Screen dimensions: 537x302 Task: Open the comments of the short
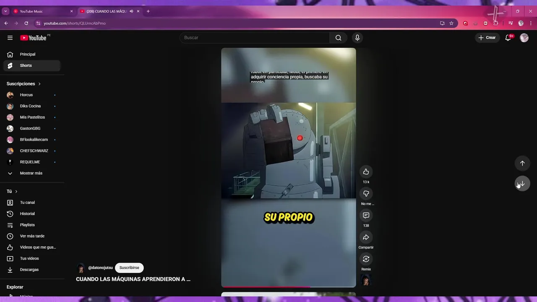tap(366, 215)
